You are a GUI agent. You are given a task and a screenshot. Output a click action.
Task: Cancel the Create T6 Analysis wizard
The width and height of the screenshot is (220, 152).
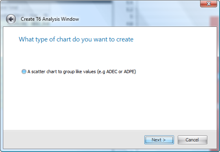pyautogui.click(x=192, y=140)
